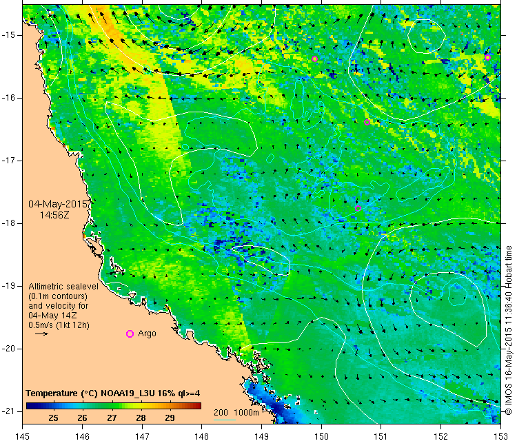Click the 0.5m/s velocity scale arrow
Image resolution: width=517 pixels, height=441 pixels.
[41, 334]
